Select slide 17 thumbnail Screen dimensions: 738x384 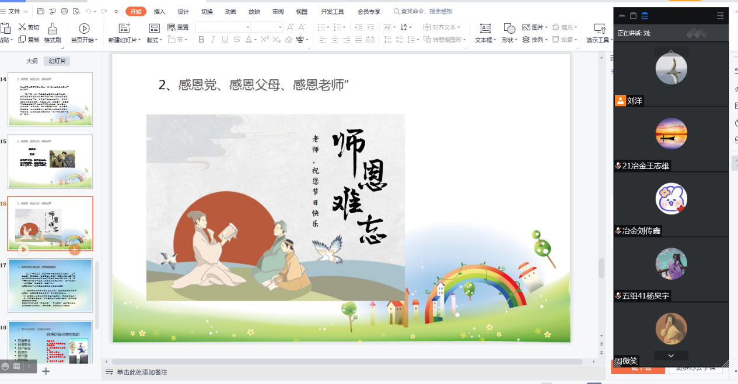(x=50, y=286)
